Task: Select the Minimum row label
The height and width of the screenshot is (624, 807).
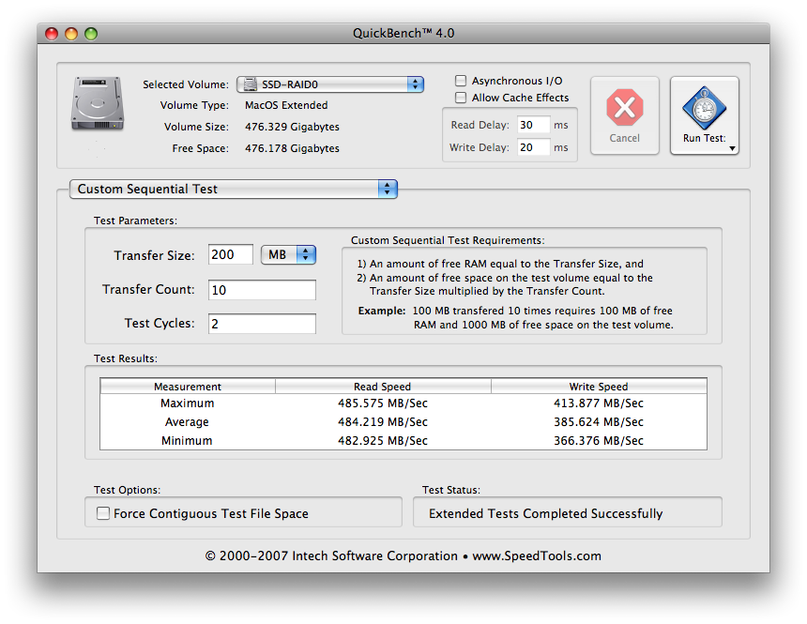Action: (x=187, y=441)
